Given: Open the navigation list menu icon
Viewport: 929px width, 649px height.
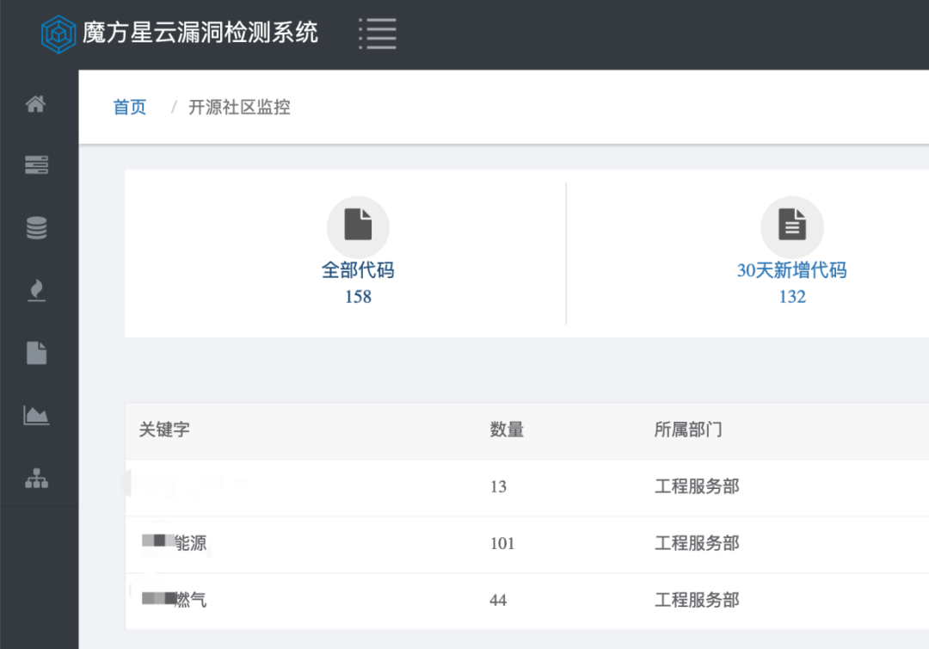Looking at the screenshot, I should [376, 33].
